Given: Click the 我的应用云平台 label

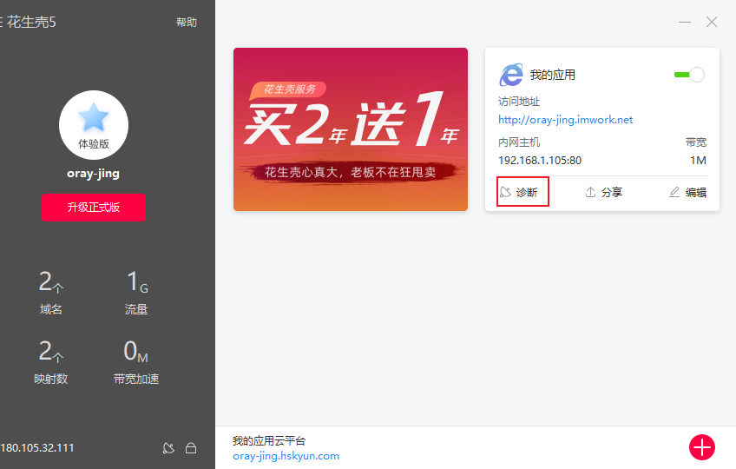Looking at the screenshot, I should click(x=269, y=441).
